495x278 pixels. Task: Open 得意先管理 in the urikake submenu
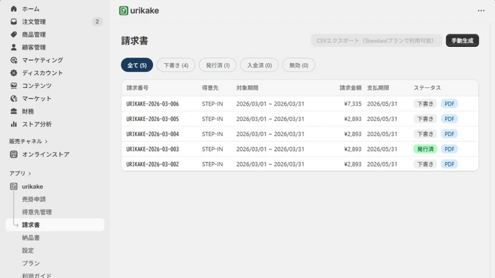tap(37, 212)
